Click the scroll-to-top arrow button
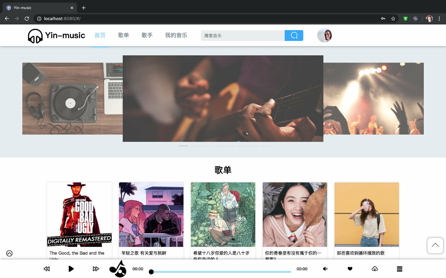 (x=435, y=245)
